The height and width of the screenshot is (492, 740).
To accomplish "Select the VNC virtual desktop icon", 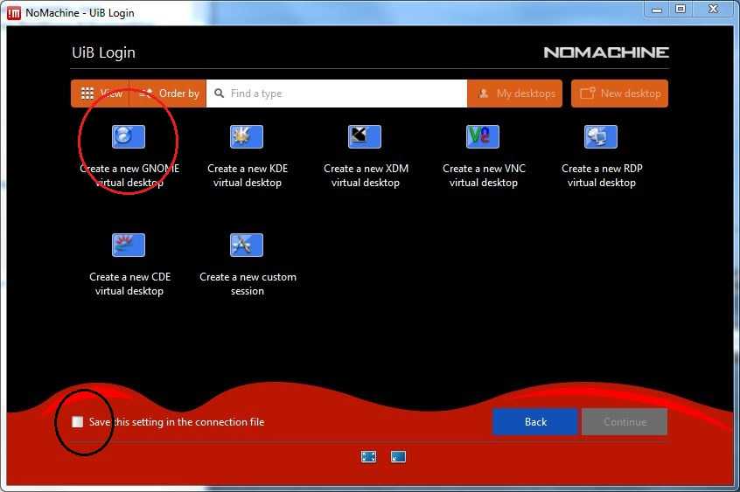I will pos(482,137).
